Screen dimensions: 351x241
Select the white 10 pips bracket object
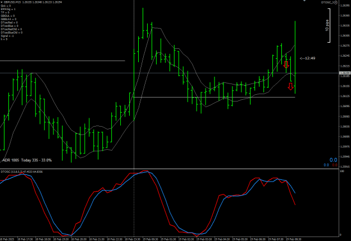[x=329, y=25]
